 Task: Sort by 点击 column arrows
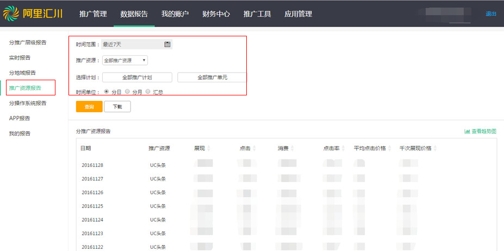coord(254,149)
